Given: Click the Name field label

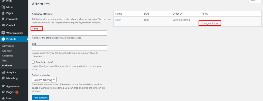Looking at the screenshot, I should 35,29.
